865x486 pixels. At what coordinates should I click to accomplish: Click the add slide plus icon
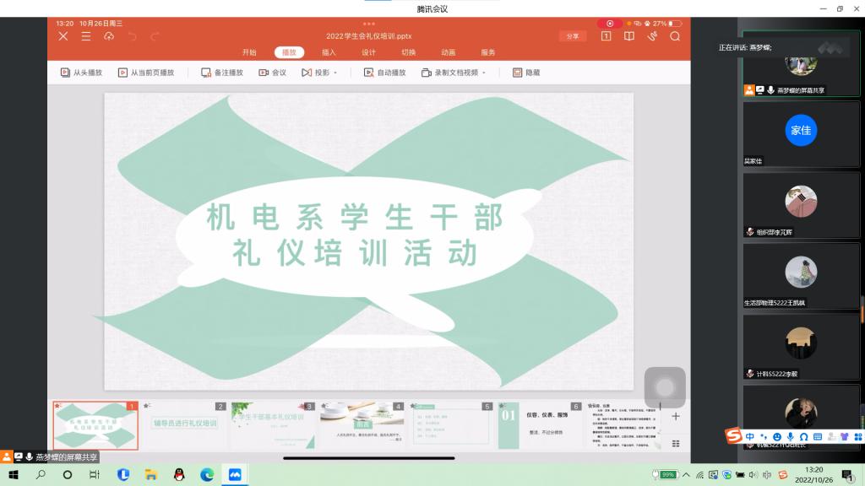coord(675,416)
